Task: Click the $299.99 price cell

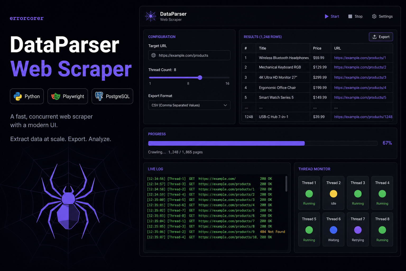Action: 320,77
